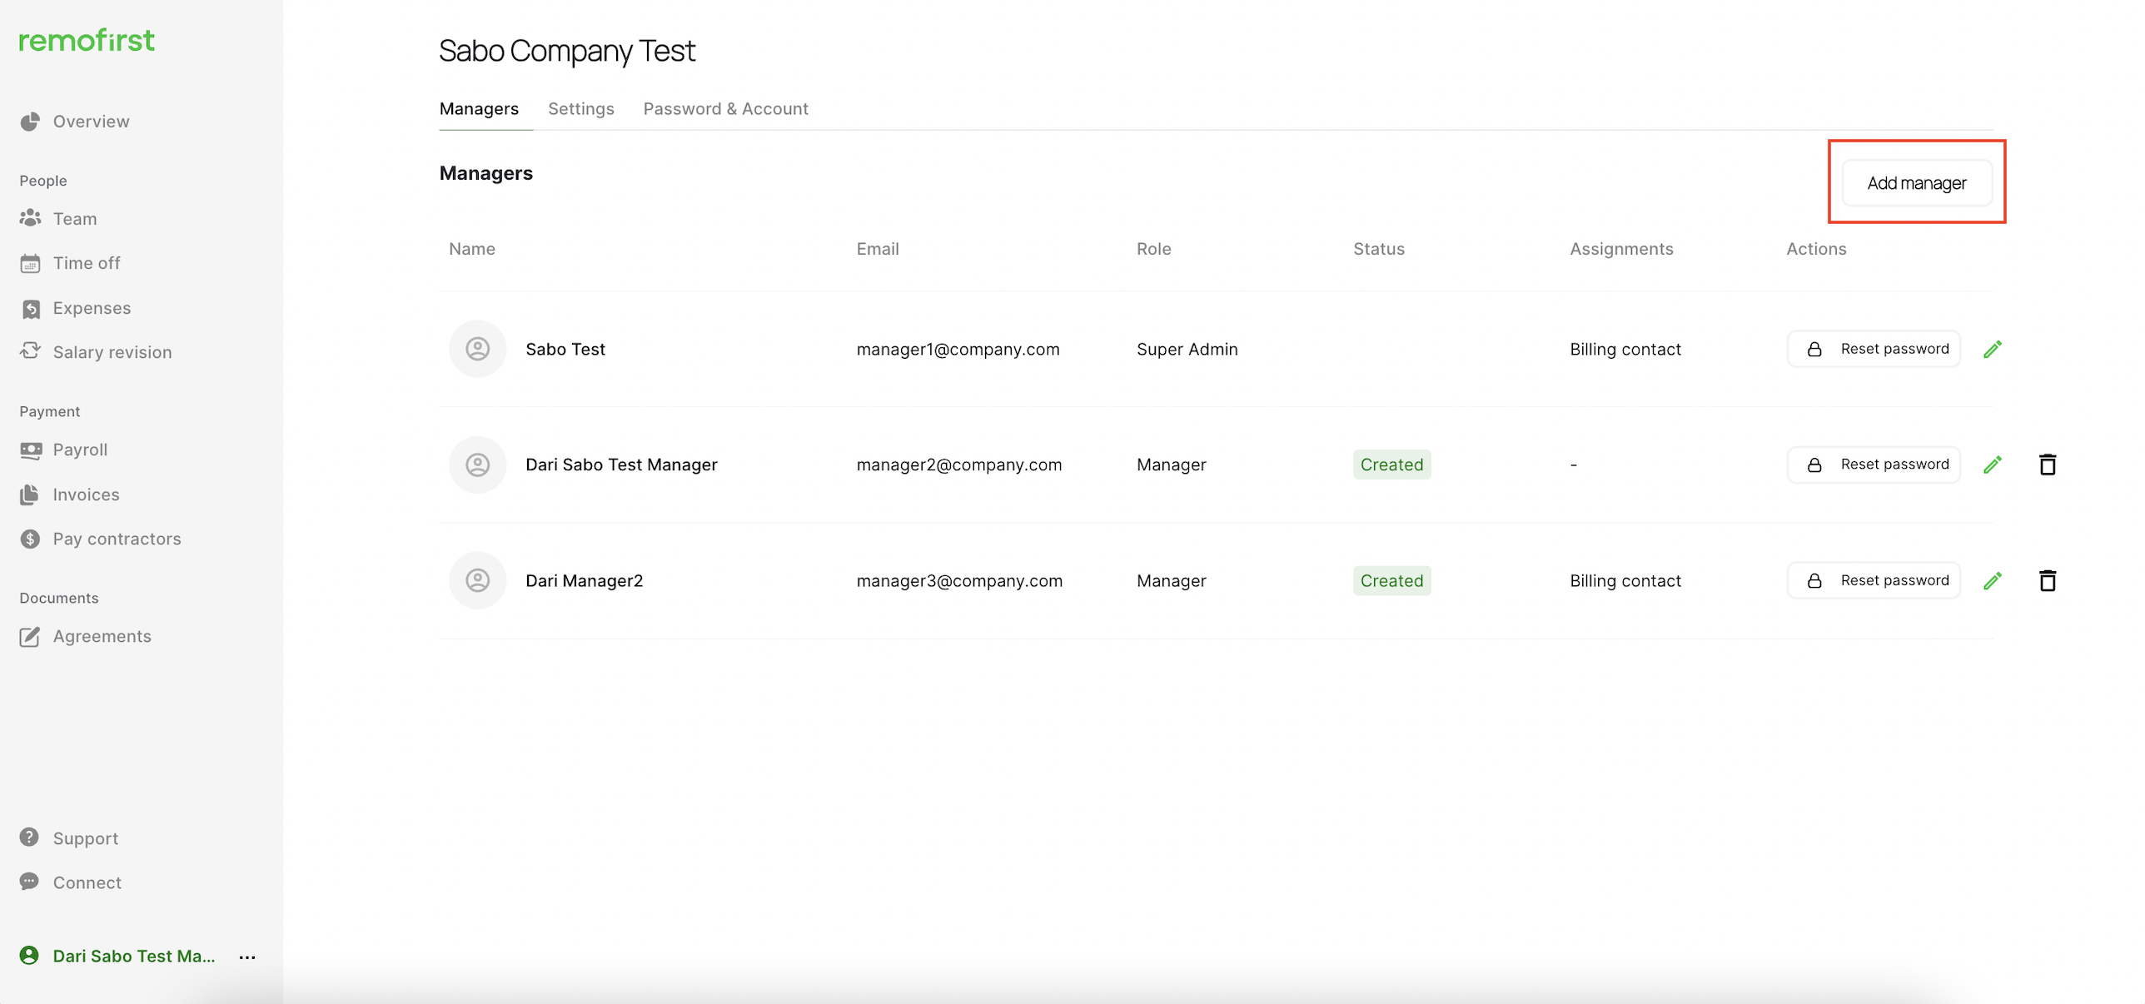Viewport: 2145px width, 1004px height.
Task: Open Connect in the sidebar
Action: pyautogui.click(x=87, y=882)
